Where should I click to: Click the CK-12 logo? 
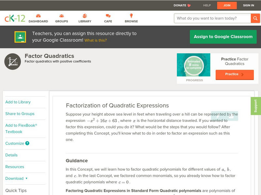click(x=15, y=18)
